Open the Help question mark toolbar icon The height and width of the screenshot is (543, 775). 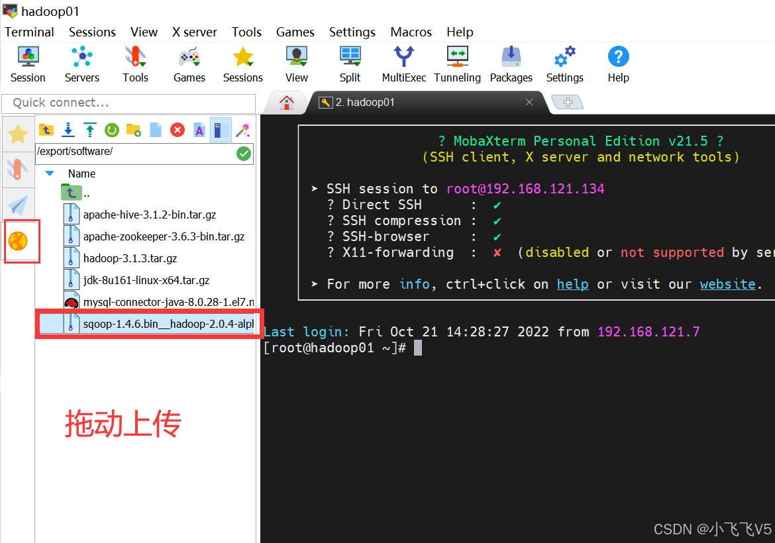618,65
